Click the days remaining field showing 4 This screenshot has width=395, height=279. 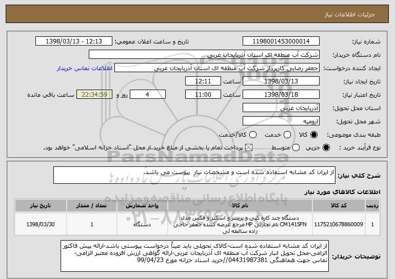point(148,95)
